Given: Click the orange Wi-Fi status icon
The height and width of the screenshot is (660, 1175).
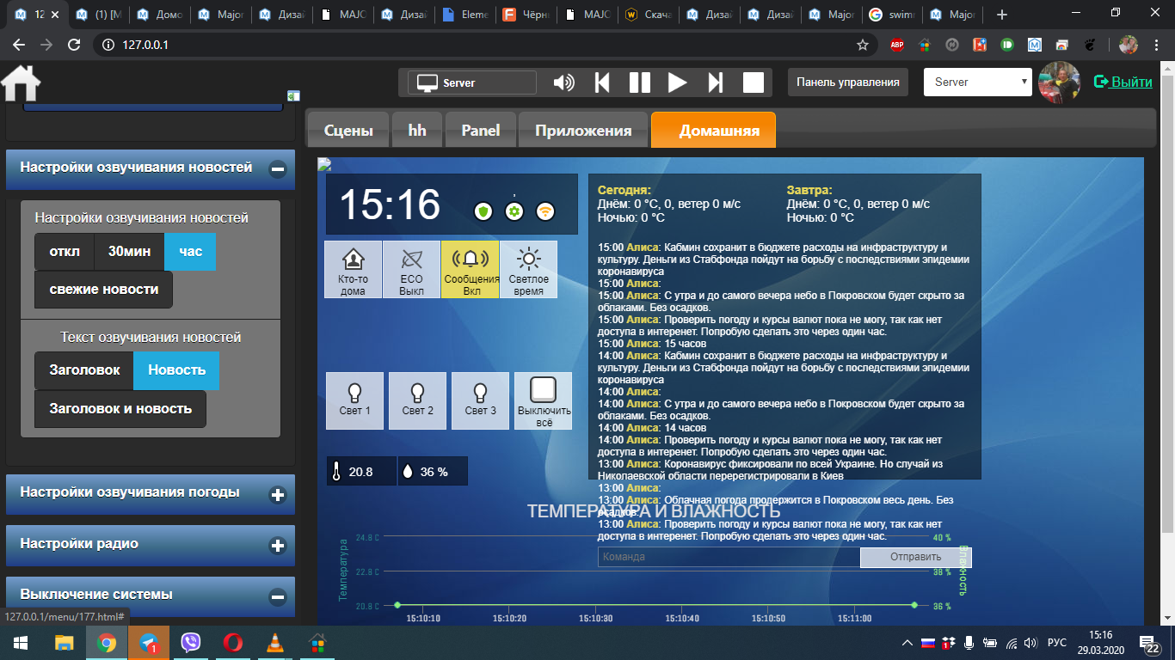Looking at the screenshot, I should 544,211.
